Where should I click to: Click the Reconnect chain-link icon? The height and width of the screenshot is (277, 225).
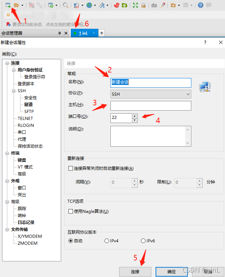(x=40, y=5)
